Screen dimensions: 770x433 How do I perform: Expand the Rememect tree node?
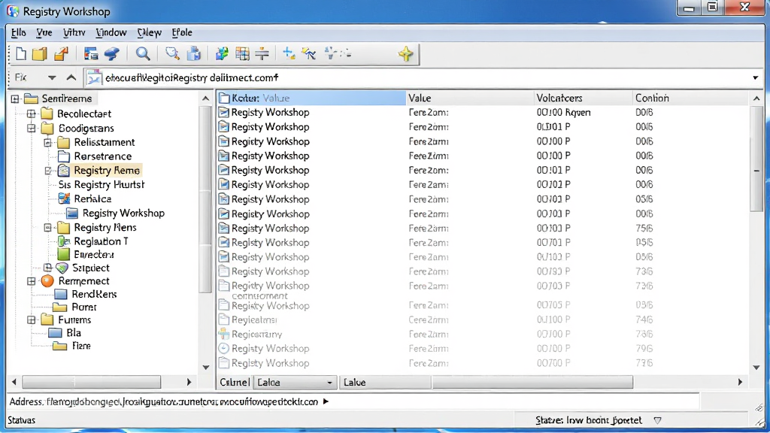click(32, 281)
